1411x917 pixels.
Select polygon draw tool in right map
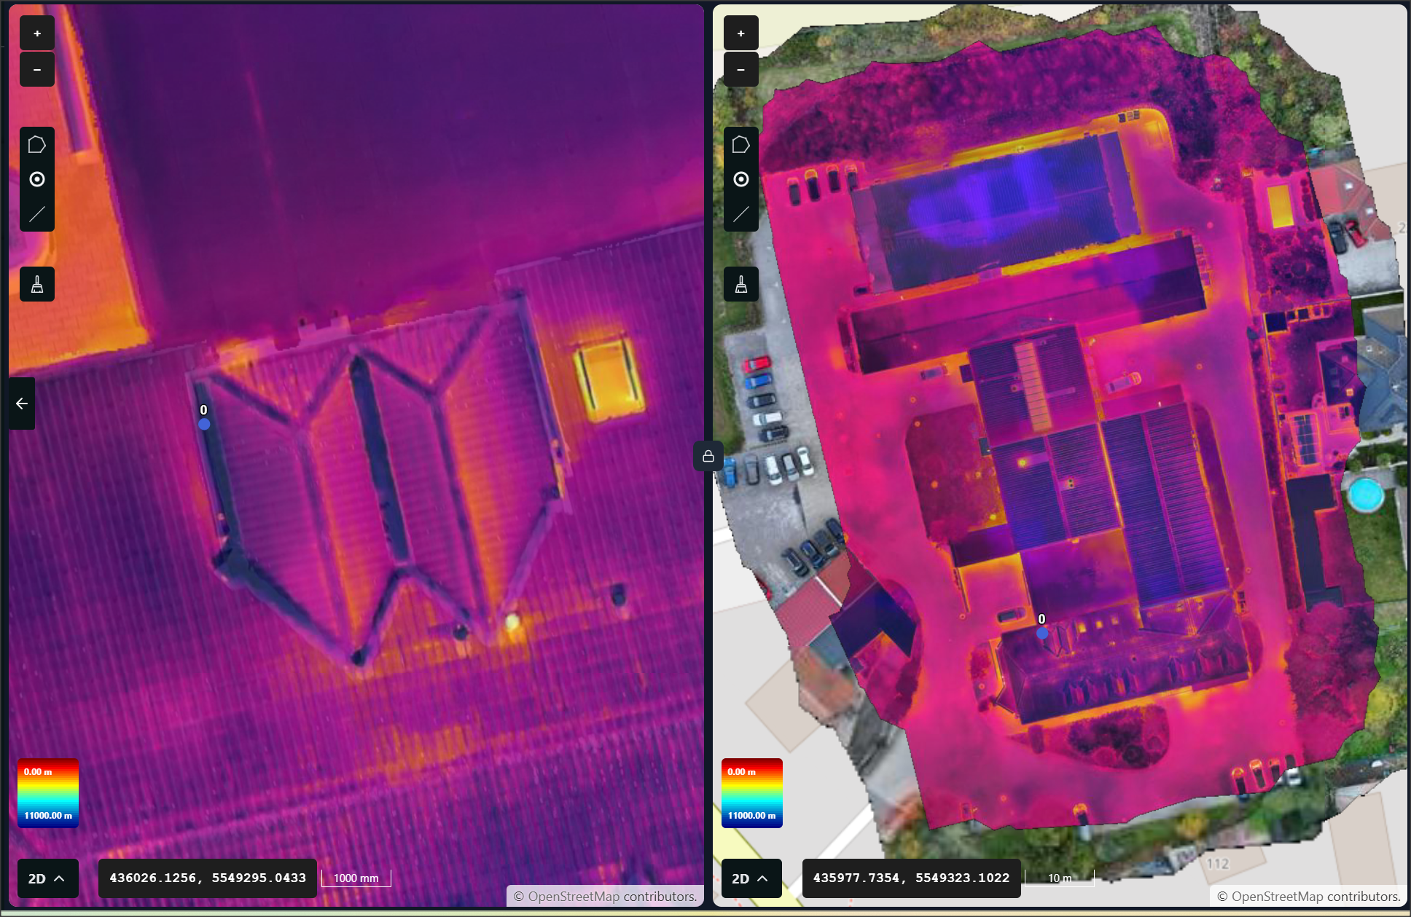pyautogui.click(x=741, y=145)
